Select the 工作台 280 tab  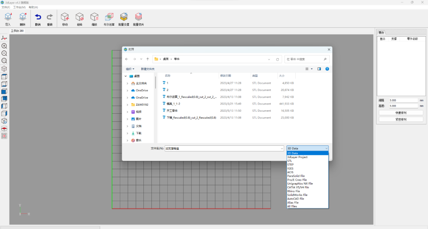pos(17,31)
